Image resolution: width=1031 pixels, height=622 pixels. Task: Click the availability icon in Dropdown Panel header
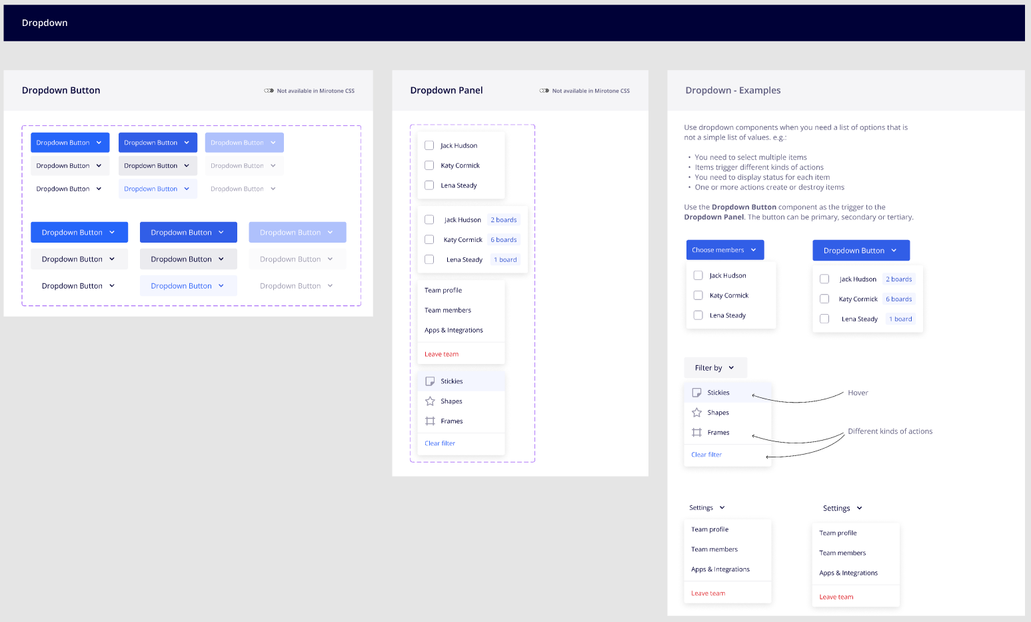(544, 91)
